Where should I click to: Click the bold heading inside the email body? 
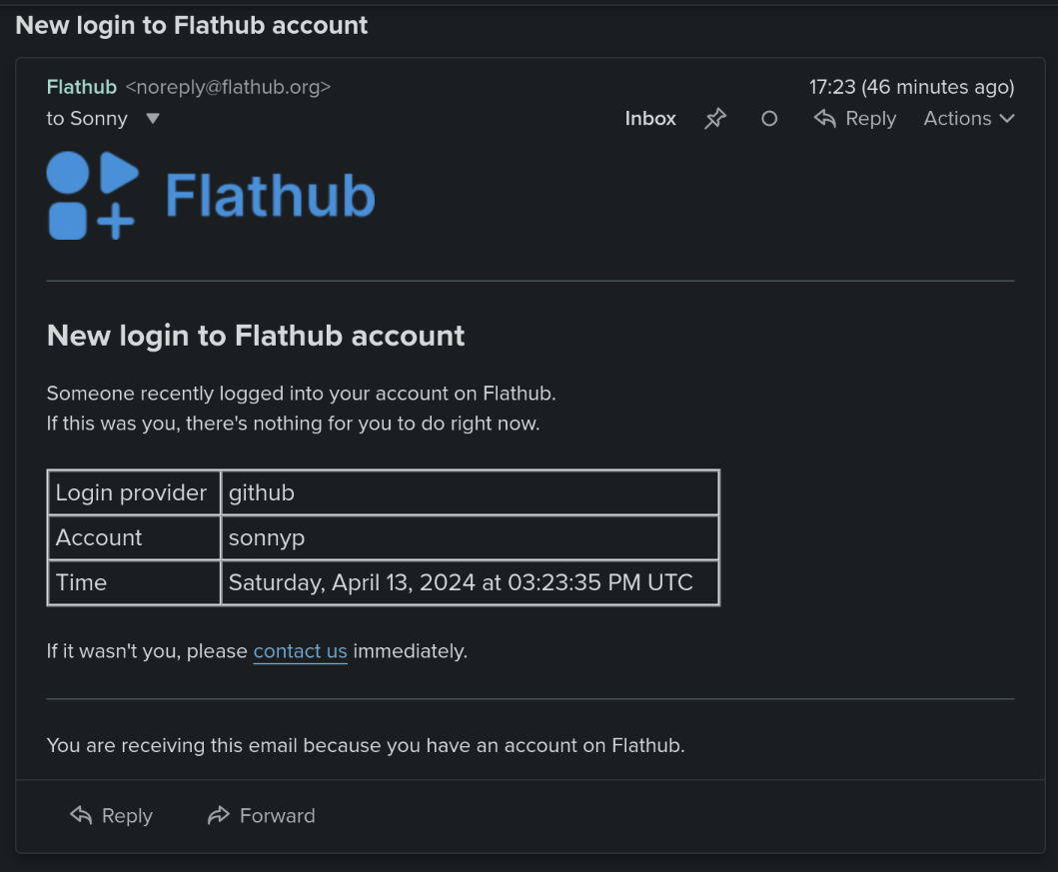[x=256, y=336]
